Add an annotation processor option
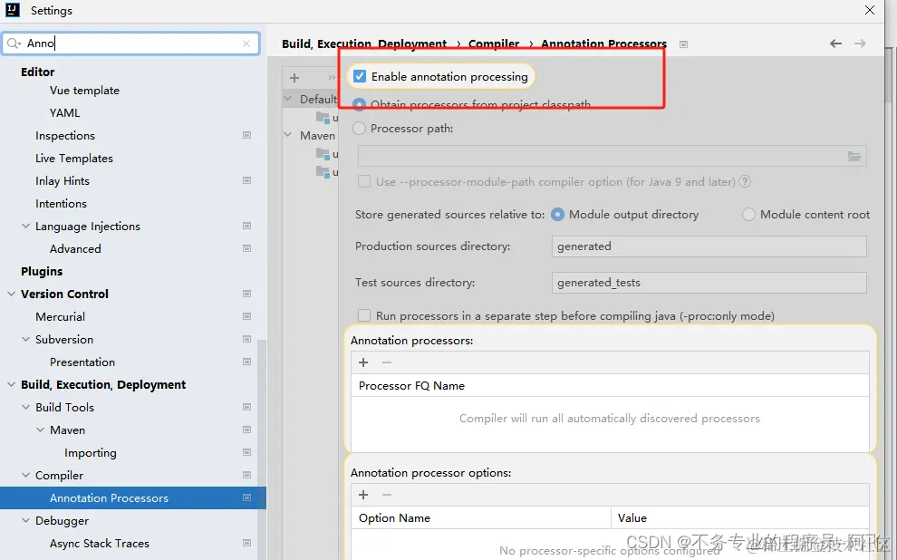The width and height of the screenshot is (897, 560). 363,495
